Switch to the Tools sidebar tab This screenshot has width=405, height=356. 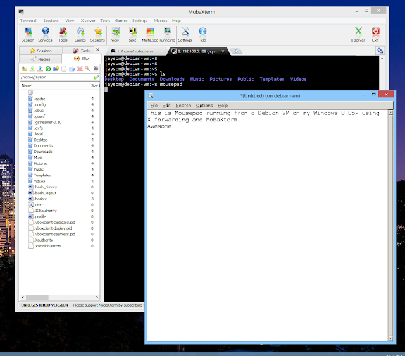(x=82, y=51)
